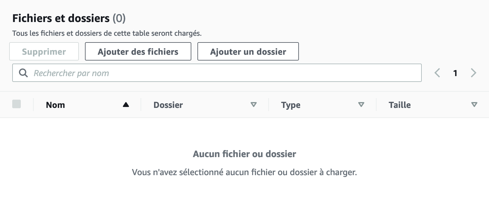Go to the next page chevron
Image resolution: width=489 pixels, height=206 pixels.
(473, 73)
